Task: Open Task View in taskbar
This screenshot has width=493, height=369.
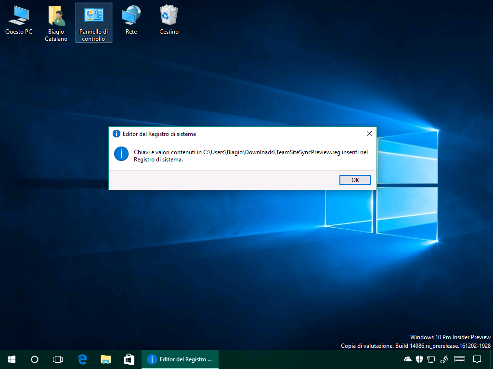Action: point(58,359)
